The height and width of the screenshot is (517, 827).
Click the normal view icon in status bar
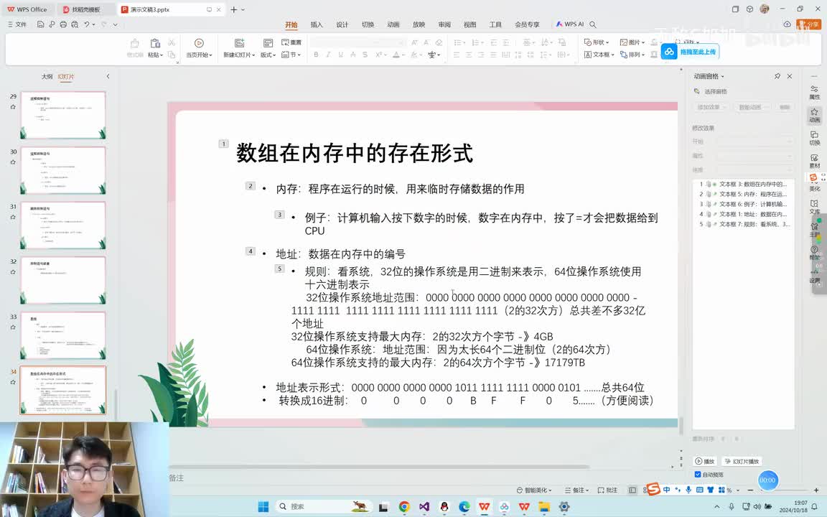coord(632,490)
